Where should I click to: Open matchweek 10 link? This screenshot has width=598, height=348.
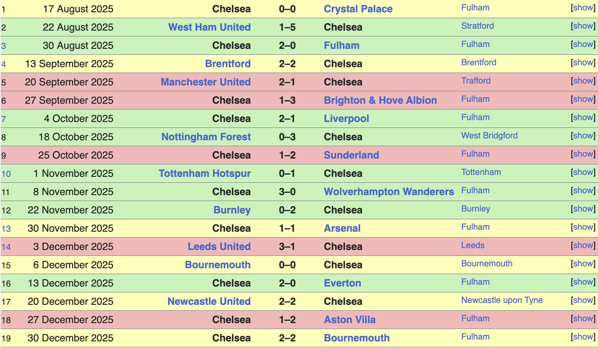click(6, 174)
